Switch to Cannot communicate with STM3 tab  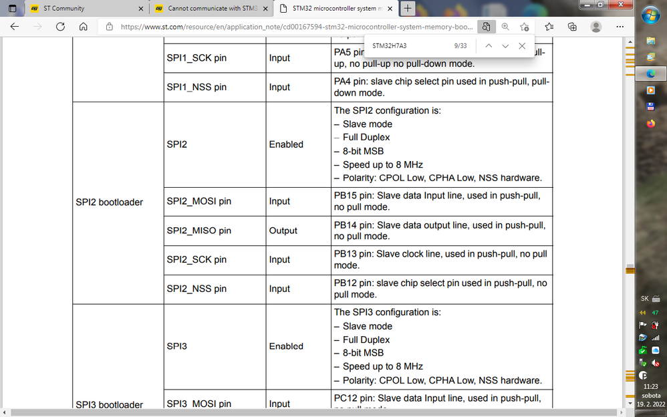(213, 8)
